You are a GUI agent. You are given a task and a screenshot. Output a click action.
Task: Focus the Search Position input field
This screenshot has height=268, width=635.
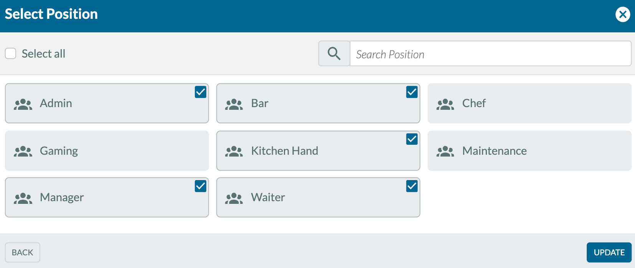(490, 54)
